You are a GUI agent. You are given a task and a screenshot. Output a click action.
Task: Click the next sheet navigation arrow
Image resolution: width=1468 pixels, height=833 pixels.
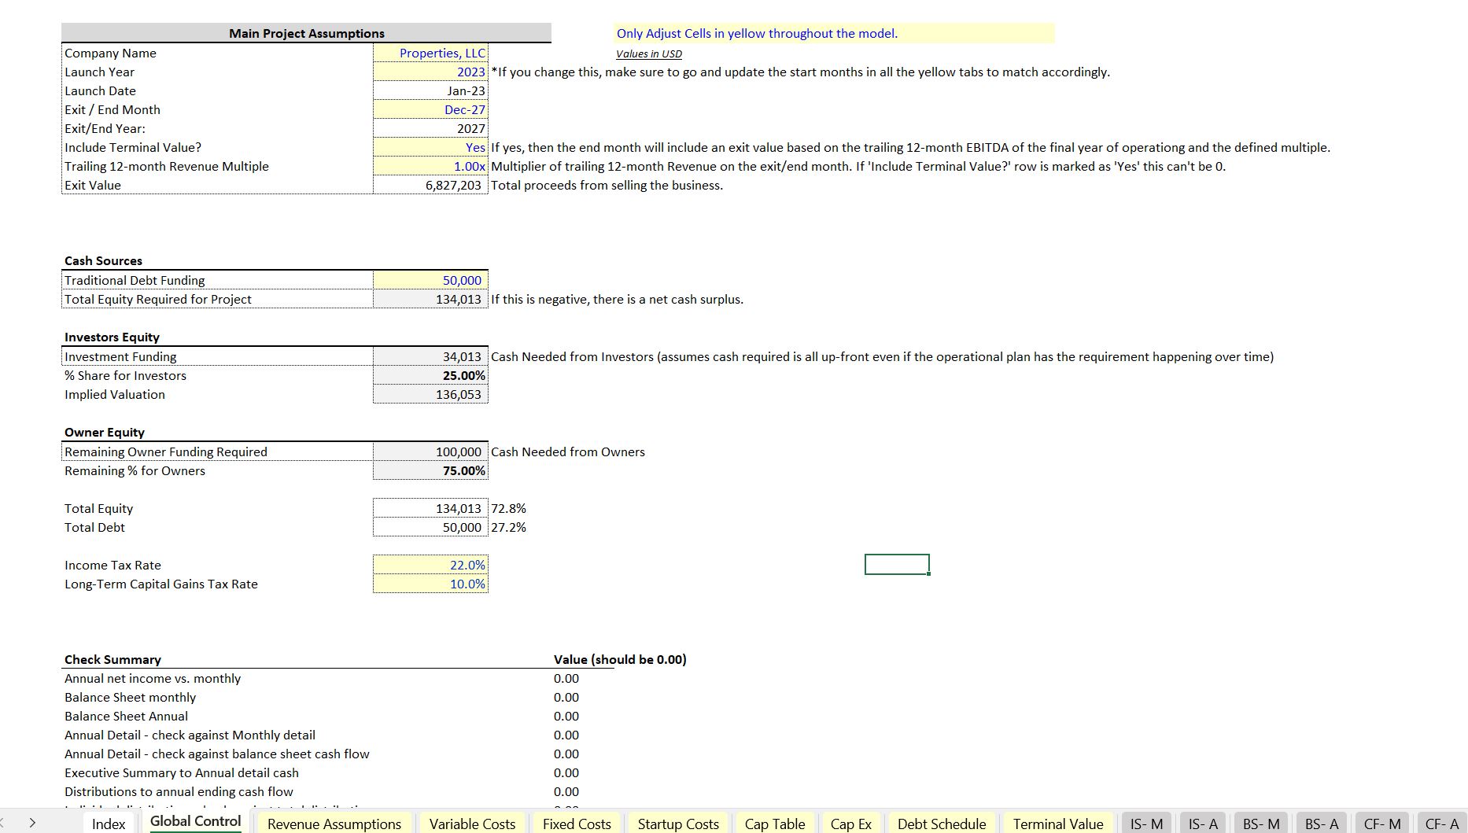30,824
